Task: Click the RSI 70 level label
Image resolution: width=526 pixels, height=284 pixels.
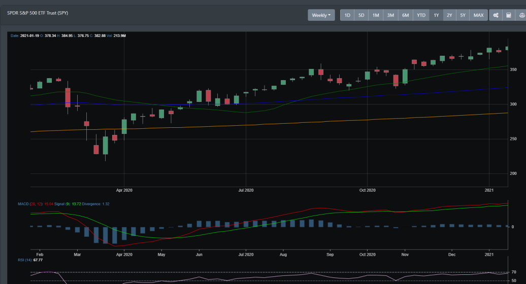Action: click(x=514, y=272)
